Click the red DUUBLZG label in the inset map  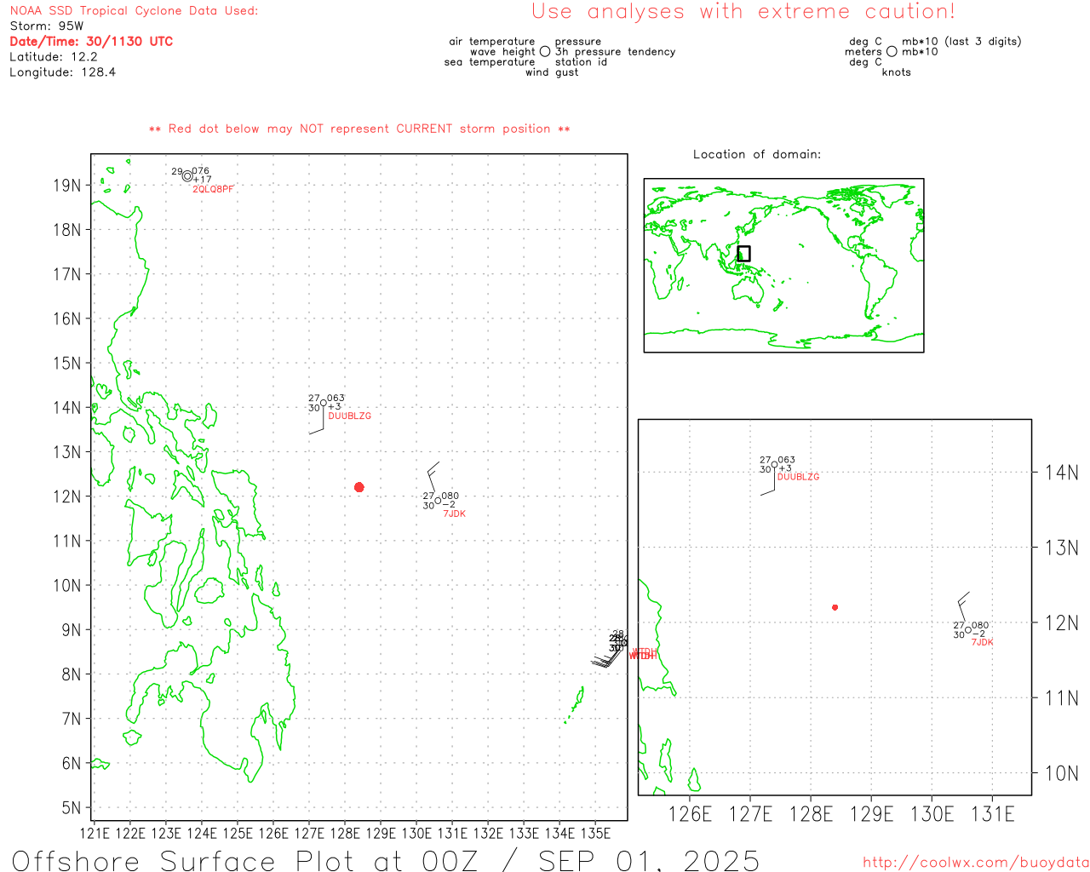799,477
